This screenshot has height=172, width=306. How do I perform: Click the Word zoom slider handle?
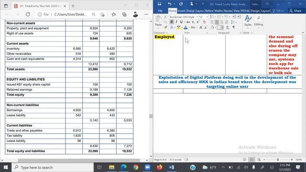[x=278, y=160]
